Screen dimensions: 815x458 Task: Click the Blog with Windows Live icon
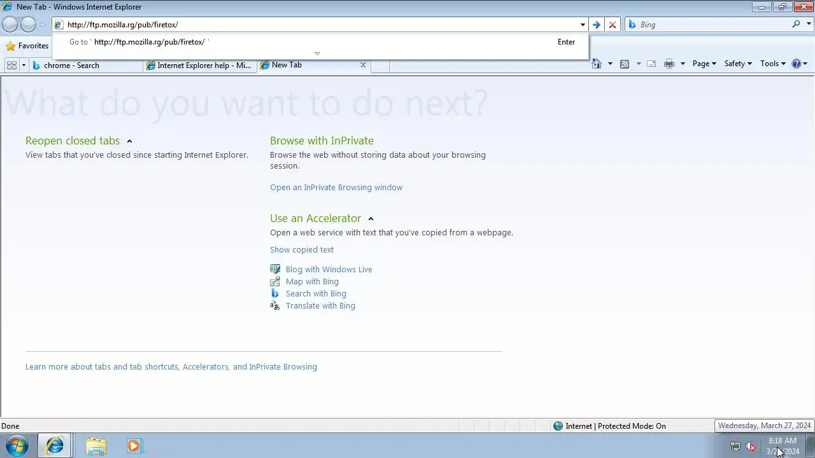click(x=275, y=269)
